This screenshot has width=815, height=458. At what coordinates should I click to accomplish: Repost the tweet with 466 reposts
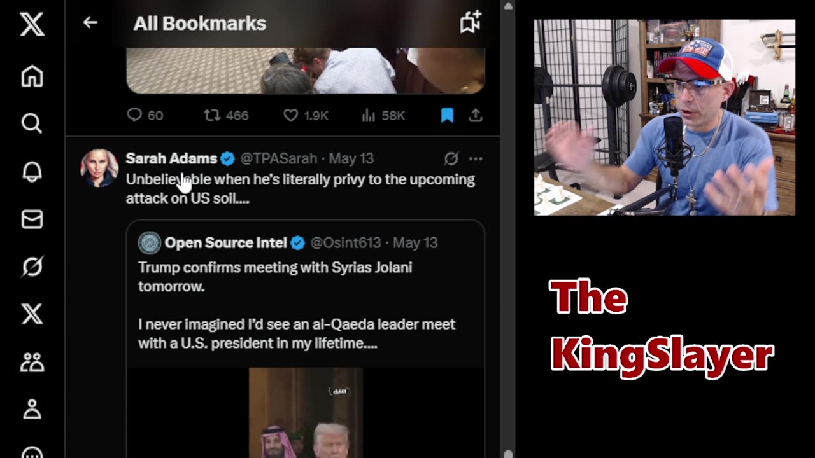[x=226, y=115]
